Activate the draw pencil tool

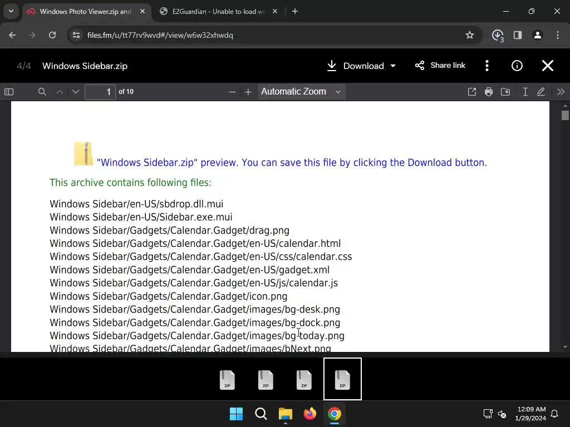coord(541,92)
